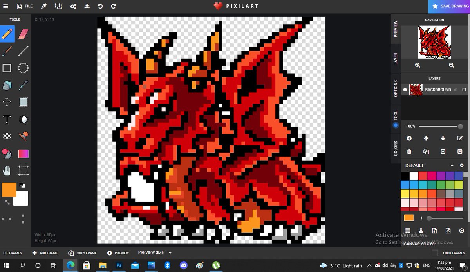Duplicate the selected layer
This screenshot has height=272, width=470.
click(426, 151)
